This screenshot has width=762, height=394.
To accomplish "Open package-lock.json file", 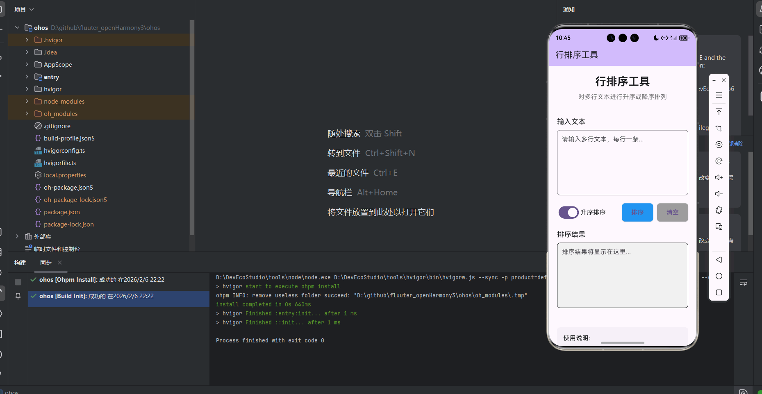I will click(x=68, y=224).
